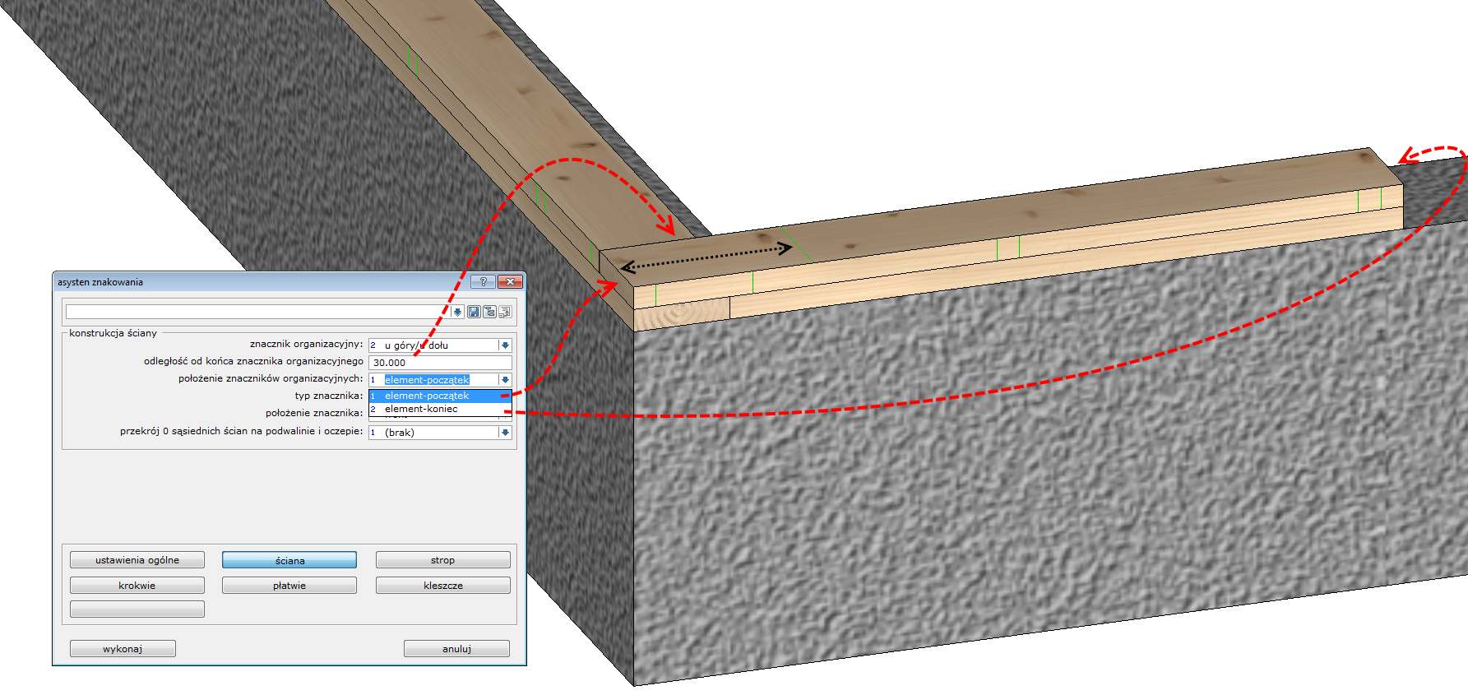This screenshot has width=1468, height=695.
Task: Open the strop settings
Action: pos(442,560)
